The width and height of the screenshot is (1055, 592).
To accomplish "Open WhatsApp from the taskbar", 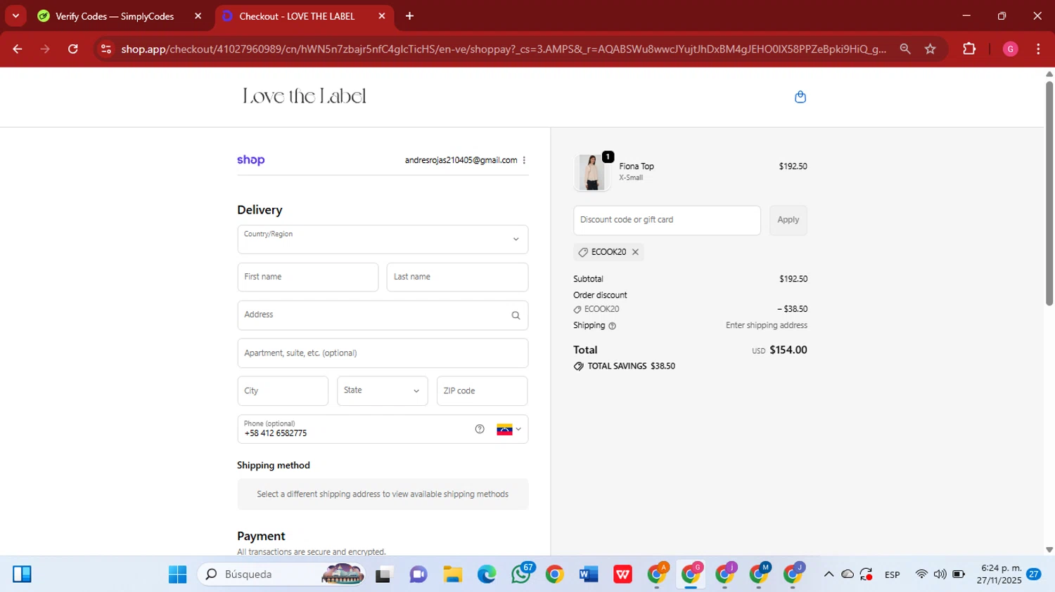I will [521, 574].
